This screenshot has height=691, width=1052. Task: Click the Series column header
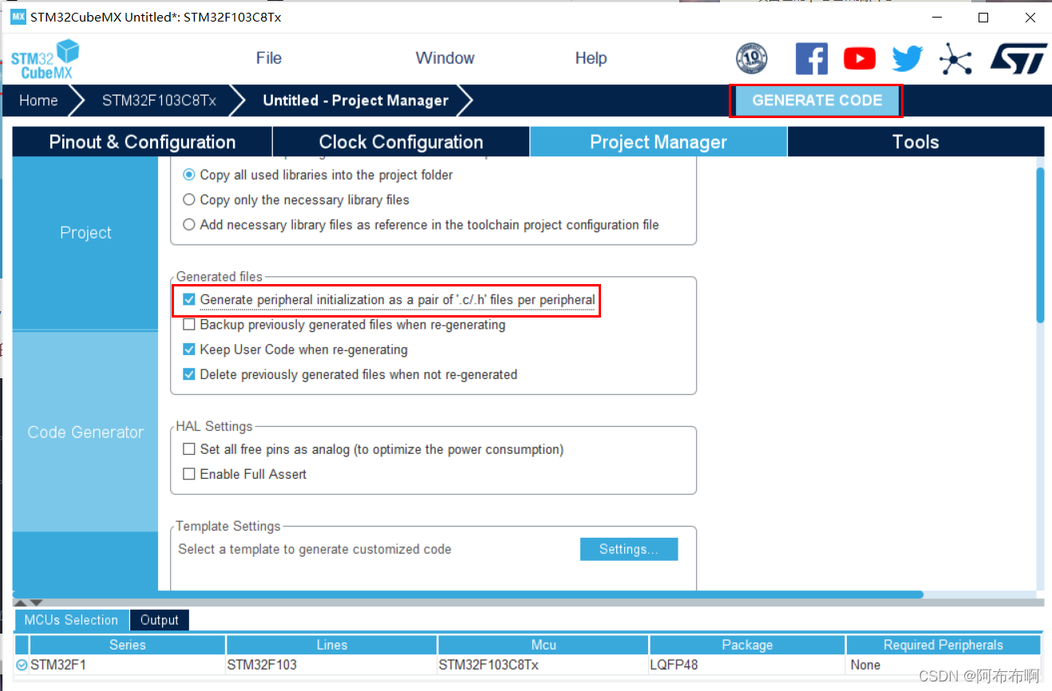coord(128,645)
